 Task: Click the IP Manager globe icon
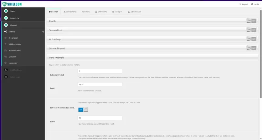tap(6, 38)
